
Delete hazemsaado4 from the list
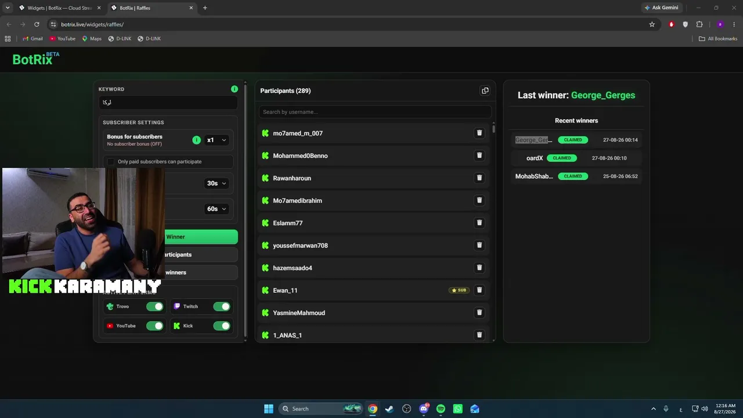(x=479, y=268)
